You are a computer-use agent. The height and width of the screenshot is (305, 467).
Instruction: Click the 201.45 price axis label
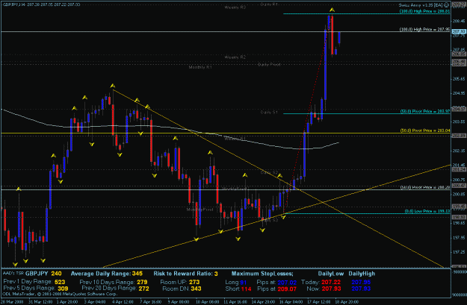click(x=459, y=165)
